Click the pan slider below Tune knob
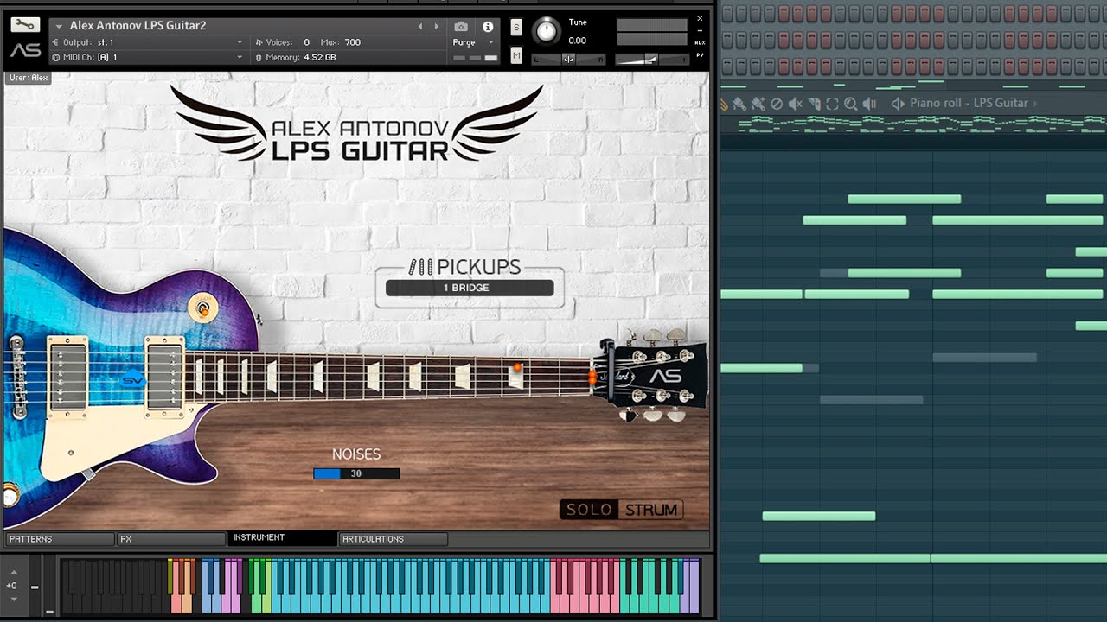The height and width of the screenshot is (622, 1107). (568, 59)
